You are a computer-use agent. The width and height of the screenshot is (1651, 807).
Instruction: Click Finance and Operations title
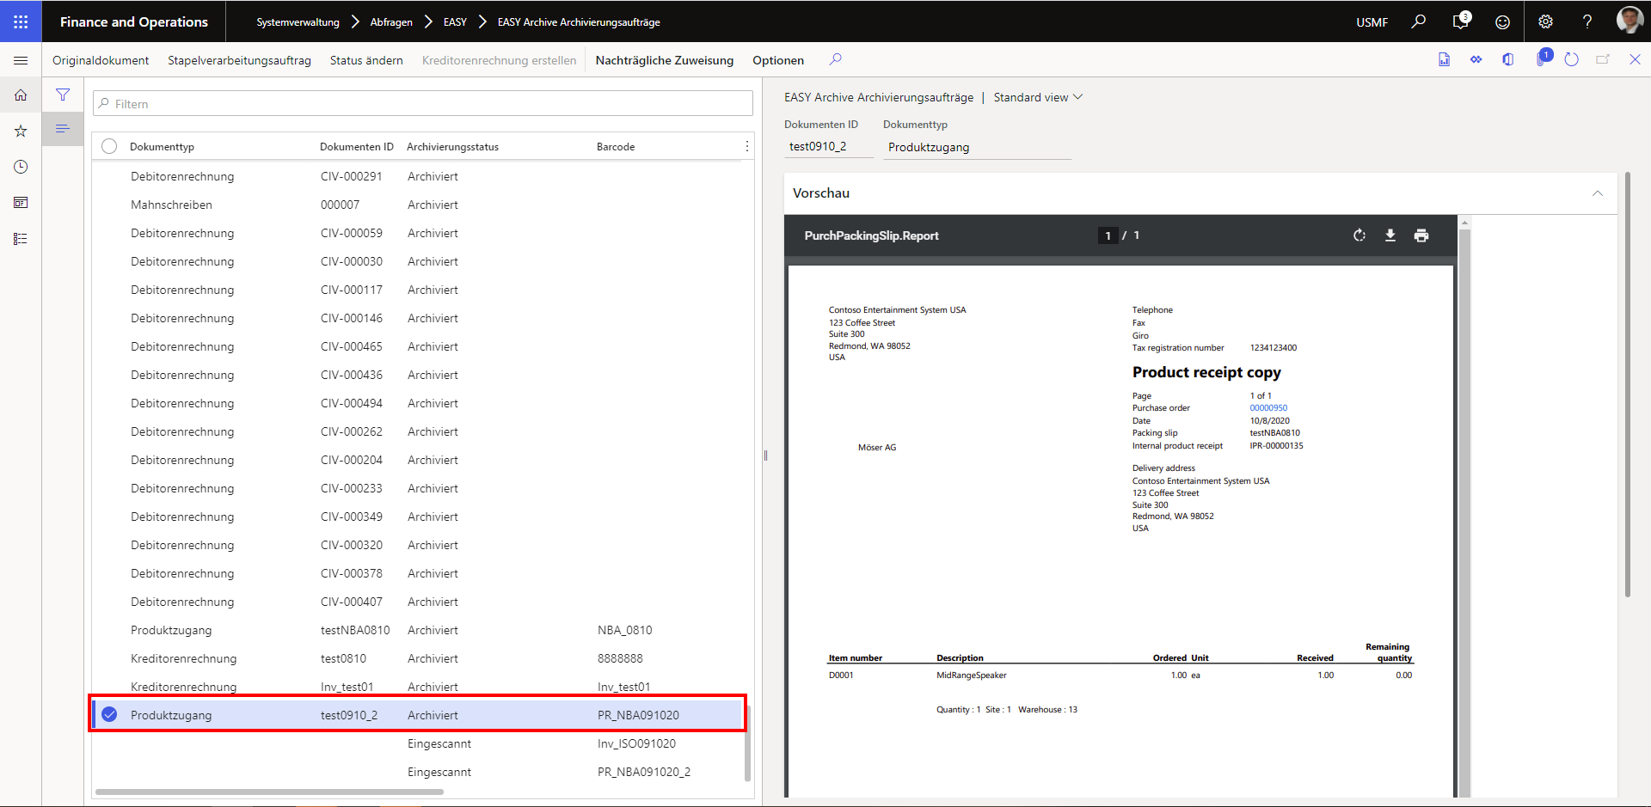(x=134, y=22)
